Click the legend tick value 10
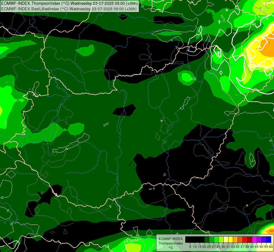The image size is (274, 252). pyautogui.click(x=195, y=247)
